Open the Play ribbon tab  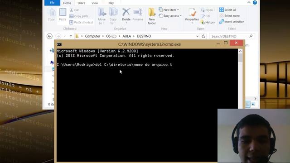pos(111,3)
